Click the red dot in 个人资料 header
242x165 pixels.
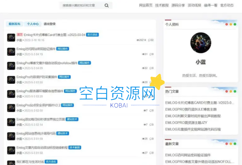click(227, 24)
